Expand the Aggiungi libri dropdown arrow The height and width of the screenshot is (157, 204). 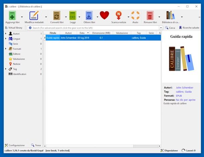point(22,17)
